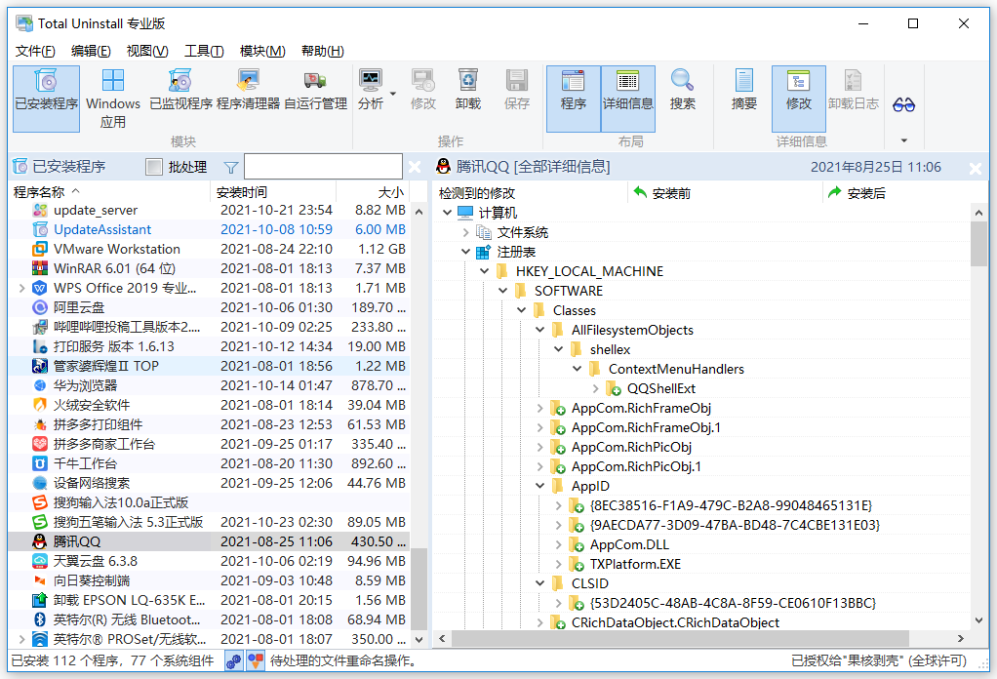Click the 安装前 column header
997x679 pixels.
(726, 193)
